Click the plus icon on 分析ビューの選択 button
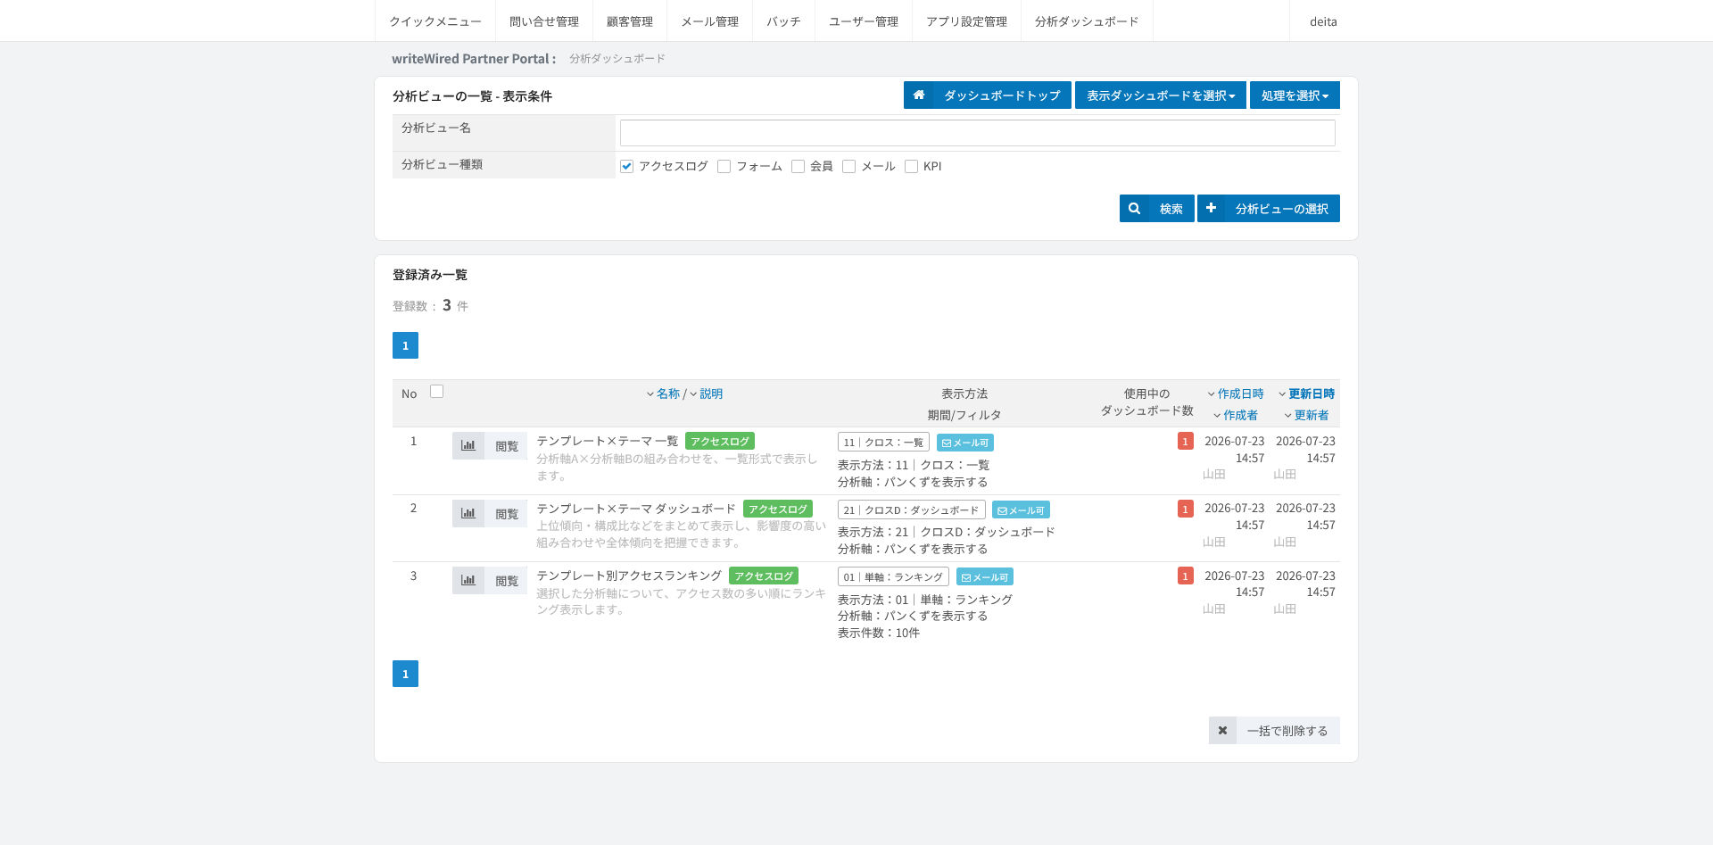Viewport: 1713px width, 845px height. click(1211, 209)
